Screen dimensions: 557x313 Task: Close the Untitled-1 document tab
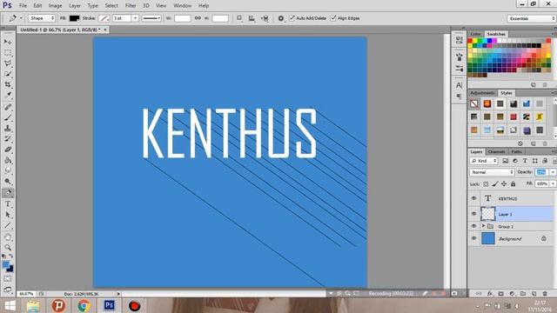(105, 30)
